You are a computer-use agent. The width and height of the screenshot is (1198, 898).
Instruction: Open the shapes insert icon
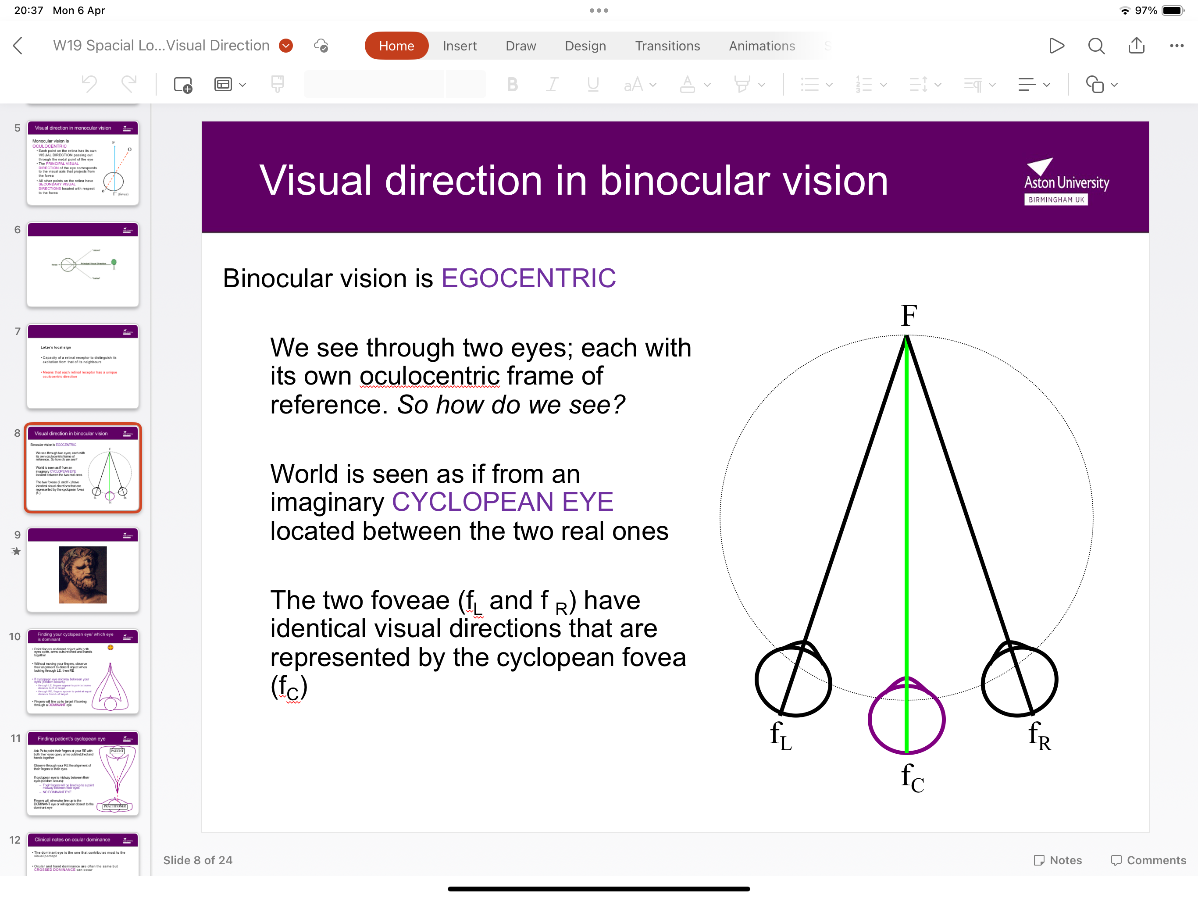[x=1095, y=85]
